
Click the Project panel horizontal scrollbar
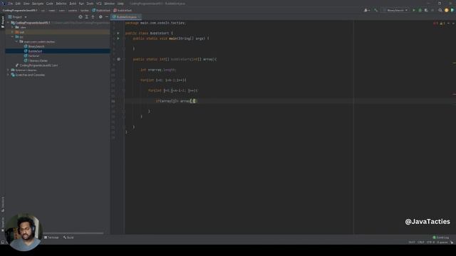73,233
